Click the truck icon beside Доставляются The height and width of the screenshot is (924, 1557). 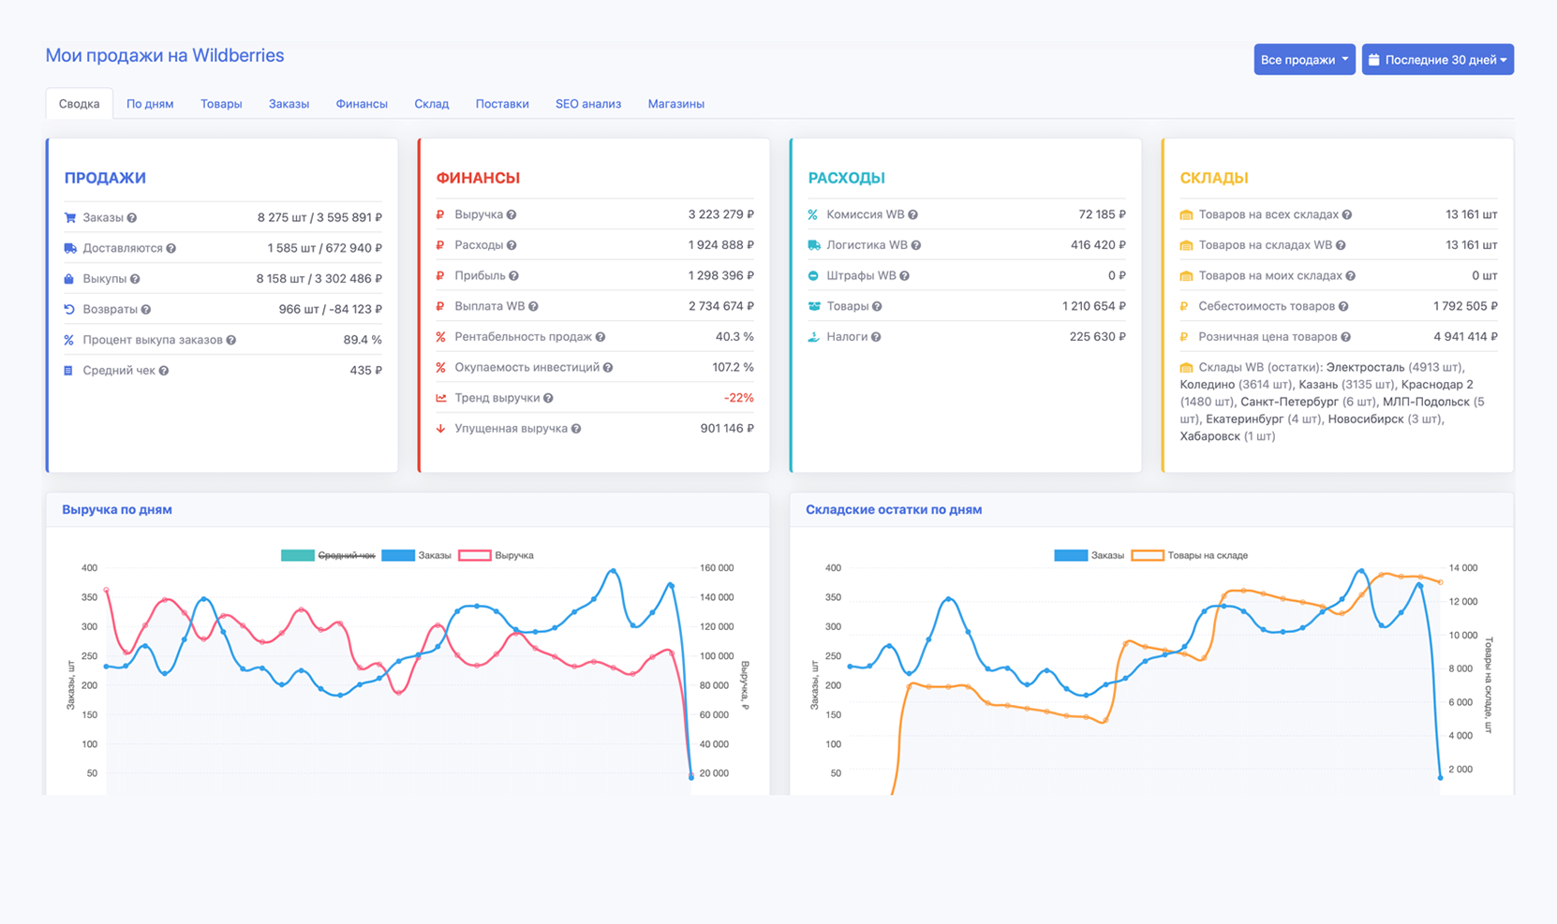[x=69, y=248]
